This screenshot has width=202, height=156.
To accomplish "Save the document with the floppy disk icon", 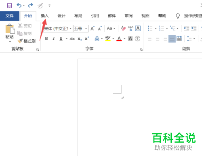I will pyautogui.click(x=10, y=6).
